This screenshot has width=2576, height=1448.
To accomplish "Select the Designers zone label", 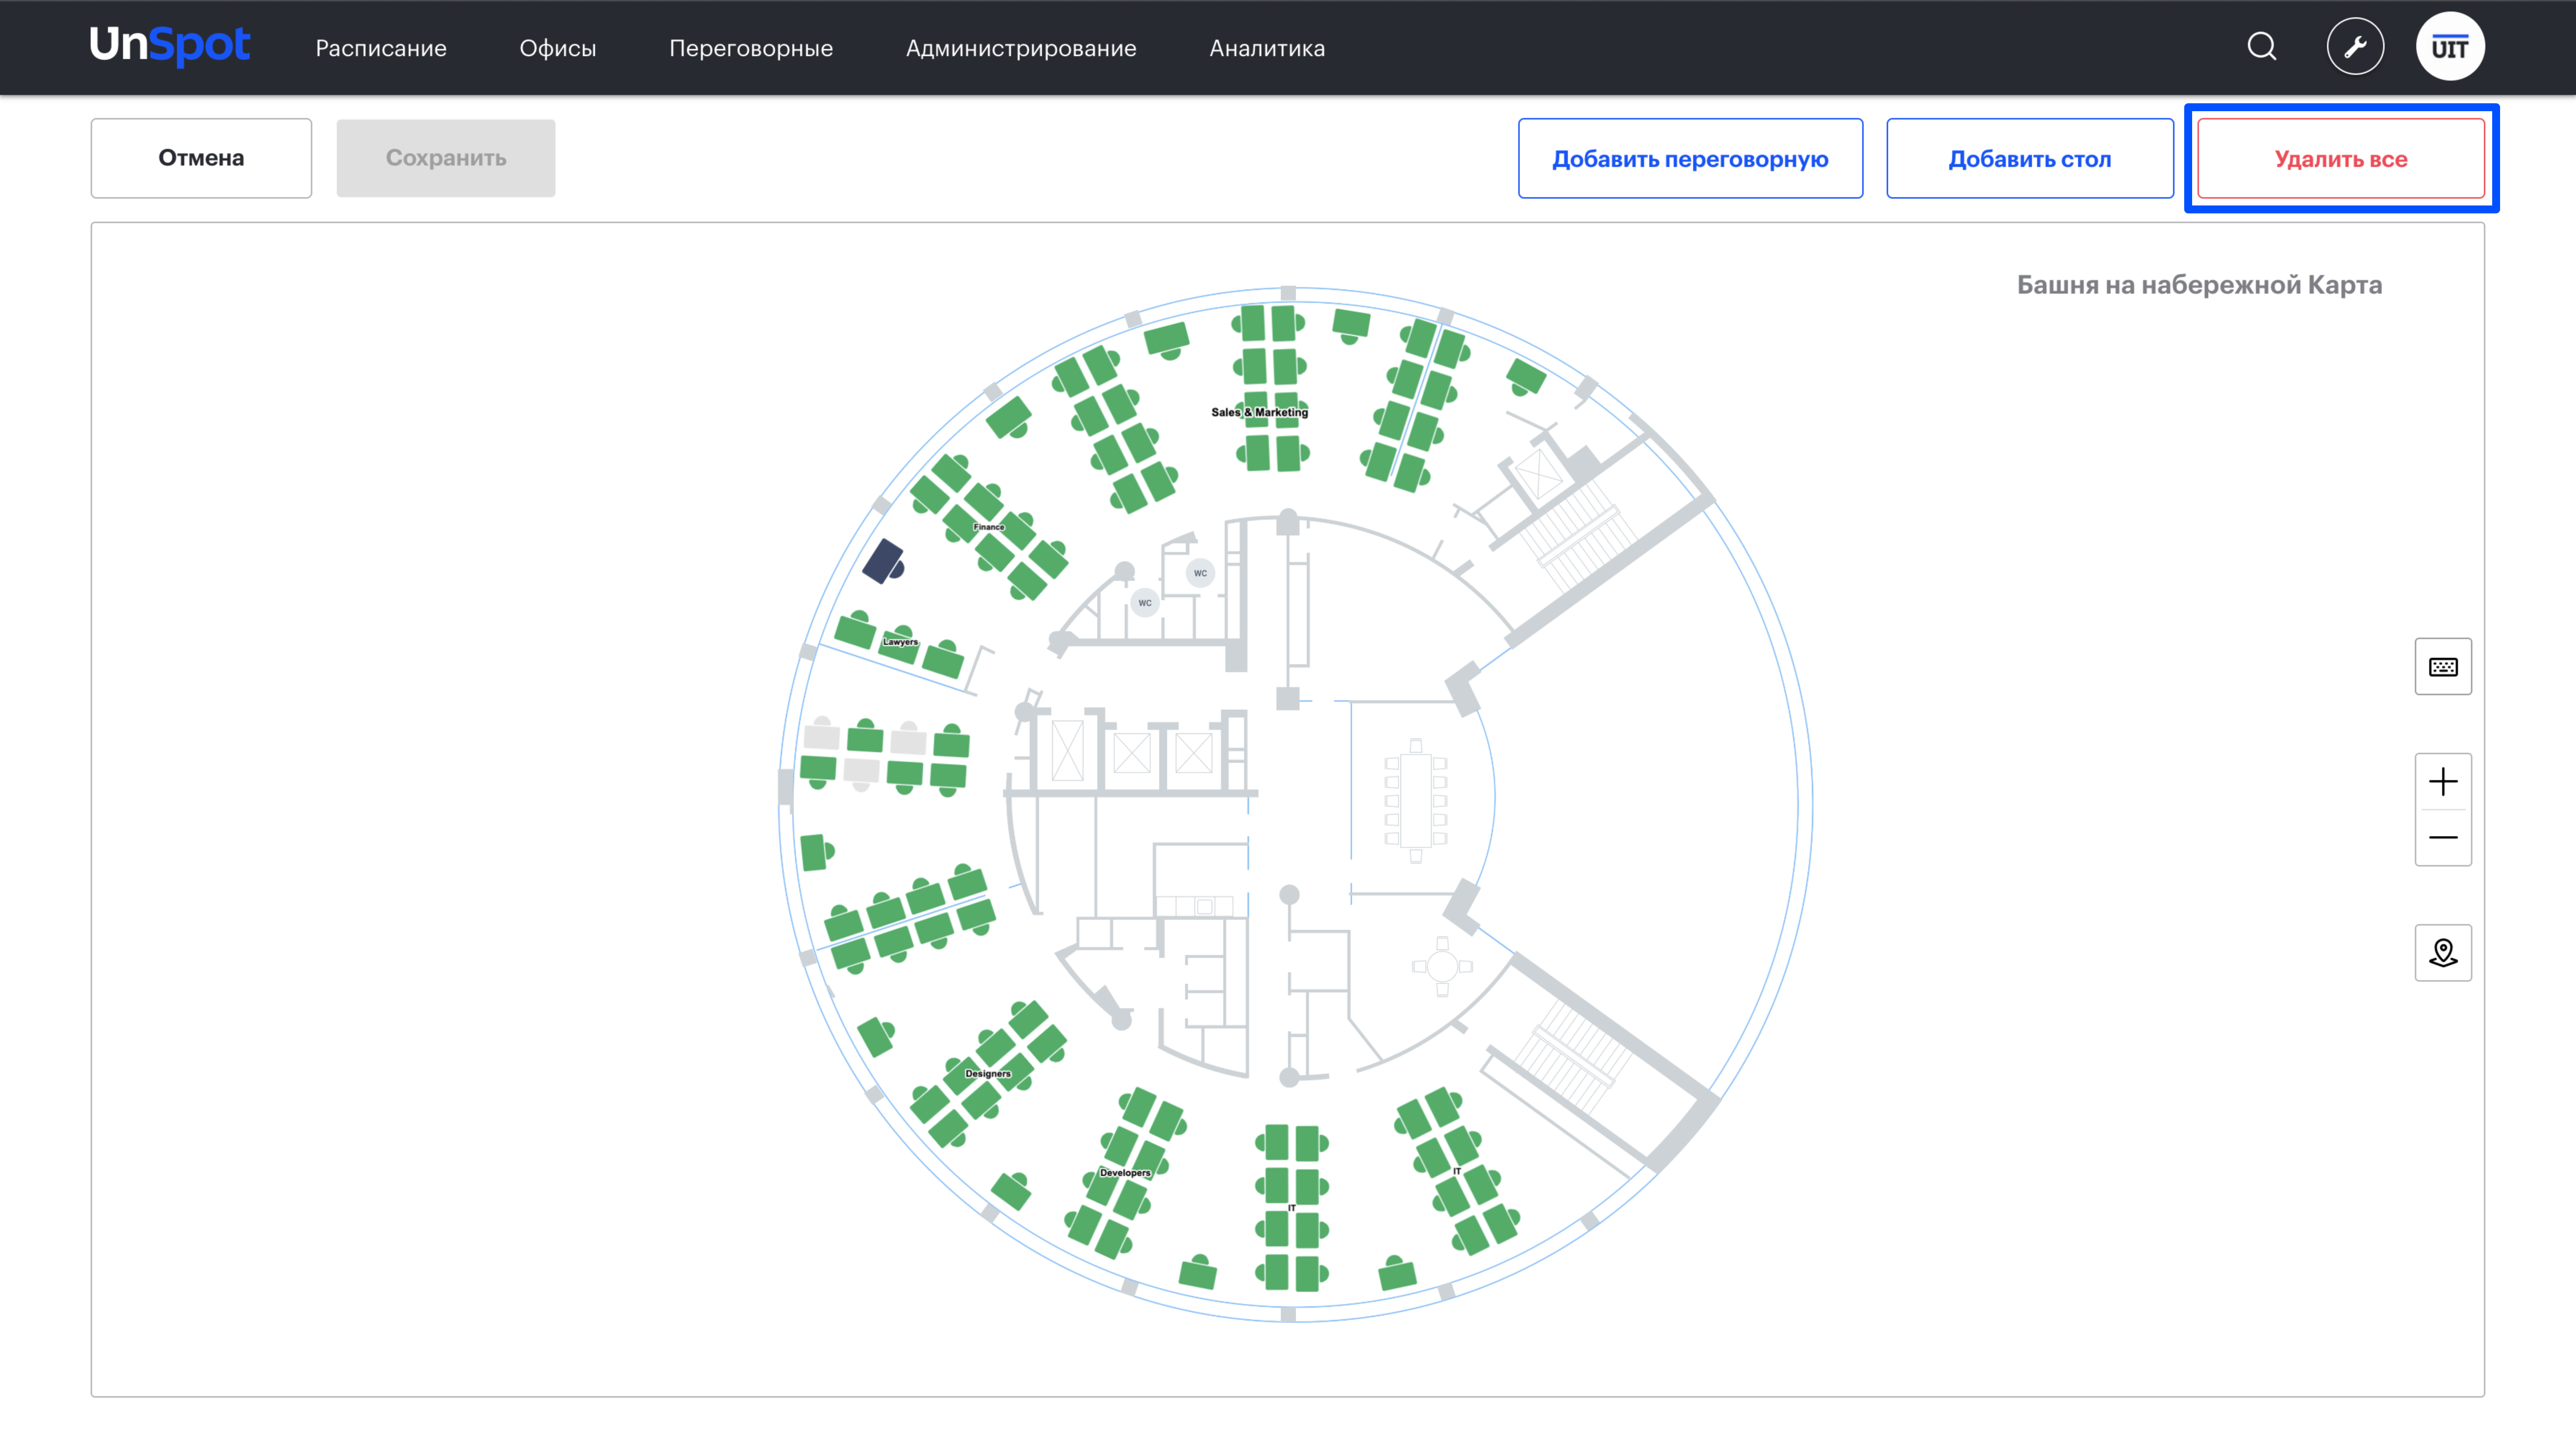I will pos(988,1074).
